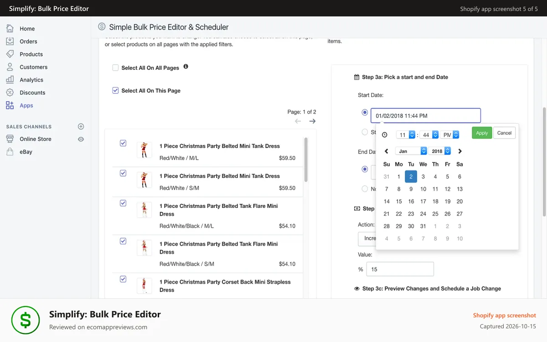
Task: Select the End Date specific date radio
Action: click(365, 169)
